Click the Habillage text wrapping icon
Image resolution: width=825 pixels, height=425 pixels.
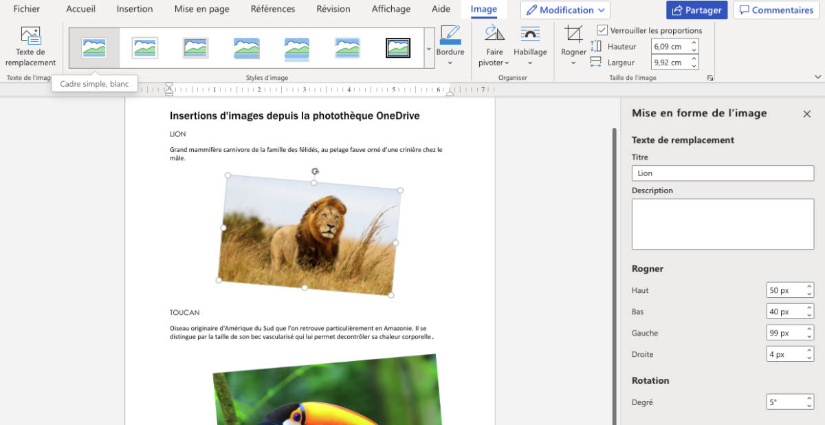[x=530, y=34]
